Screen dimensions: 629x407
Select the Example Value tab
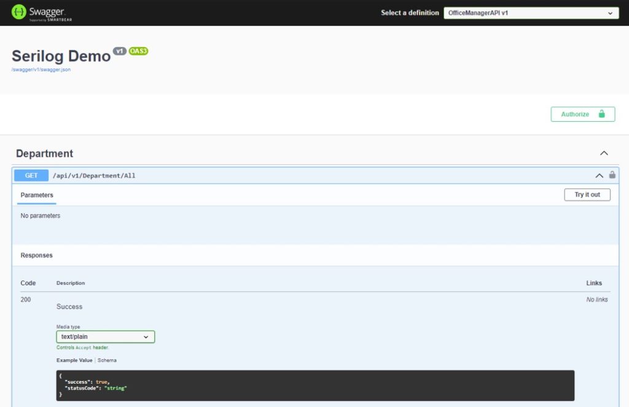click(x=74, y=360)
